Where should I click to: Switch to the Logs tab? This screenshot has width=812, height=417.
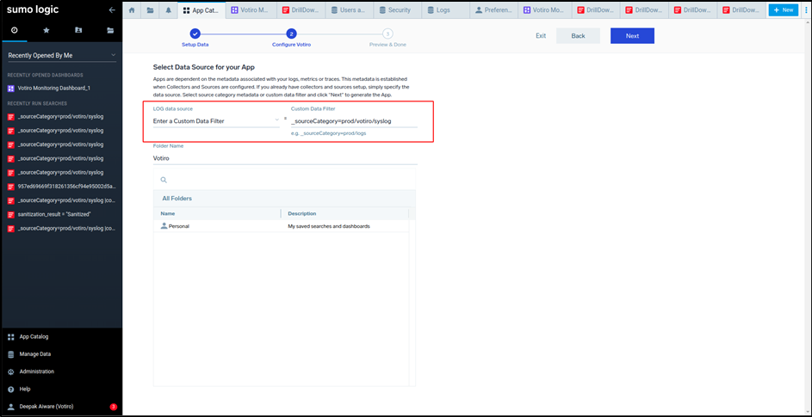[x=445, y=9]
